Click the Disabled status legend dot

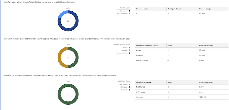129,50
